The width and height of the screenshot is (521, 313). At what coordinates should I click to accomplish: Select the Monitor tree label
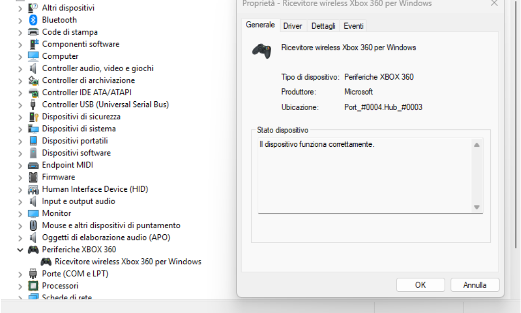point(56,213)
